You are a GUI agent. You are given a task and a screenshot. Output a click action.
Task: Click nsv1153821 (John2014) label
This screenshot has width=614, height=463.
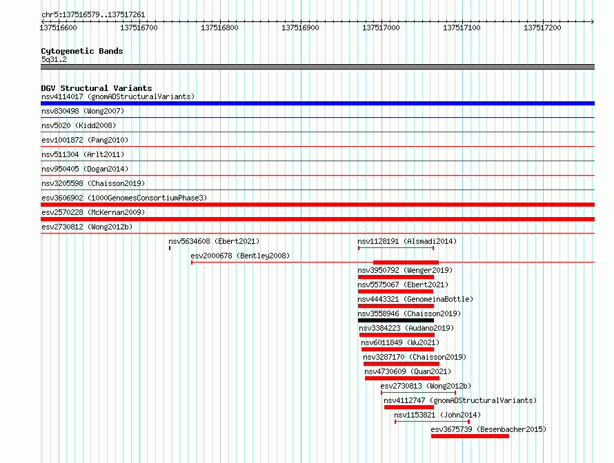coord(437,415)
